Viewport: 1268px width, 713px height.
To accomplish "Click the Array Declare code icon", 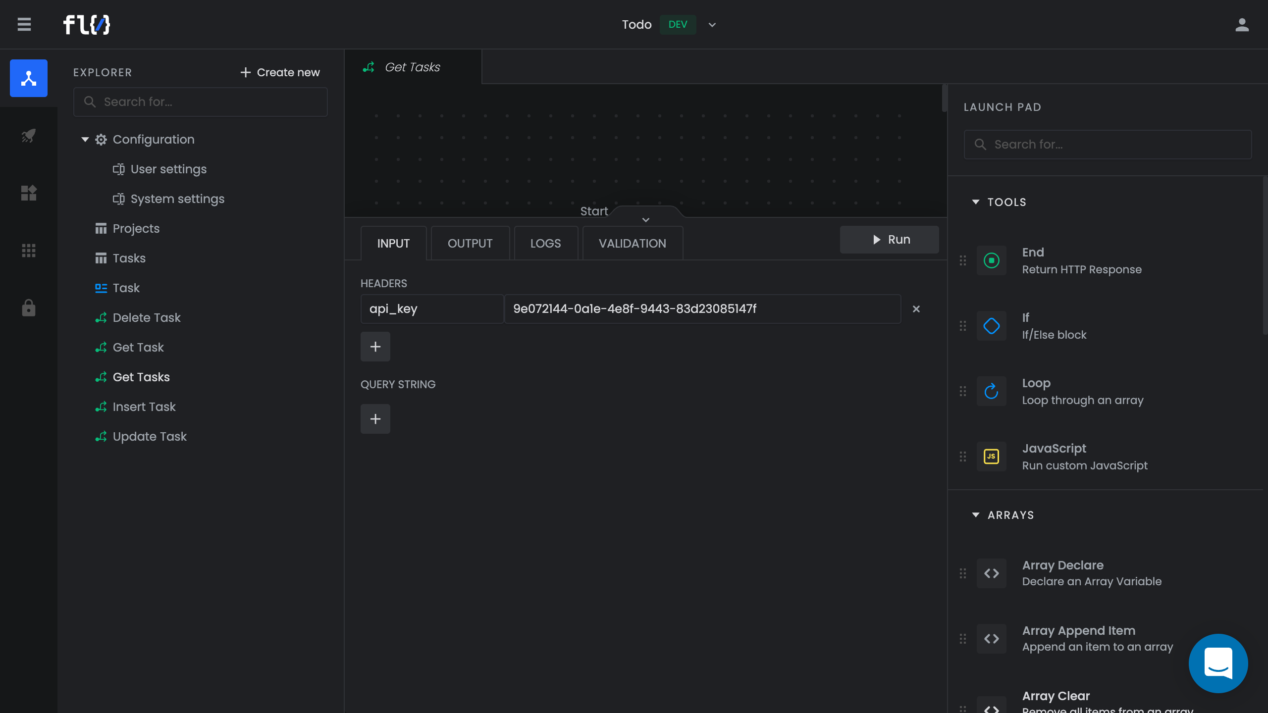I will 992,573.
